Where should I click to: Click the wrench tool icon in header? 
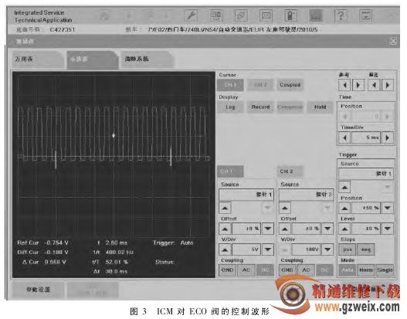pos(191,15)
